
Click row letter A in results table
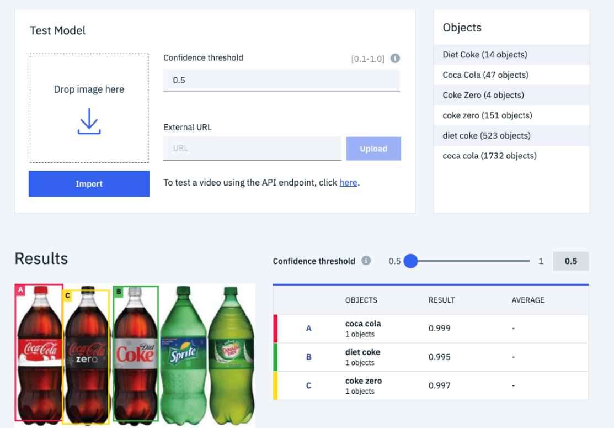click(x=308, y=329)
